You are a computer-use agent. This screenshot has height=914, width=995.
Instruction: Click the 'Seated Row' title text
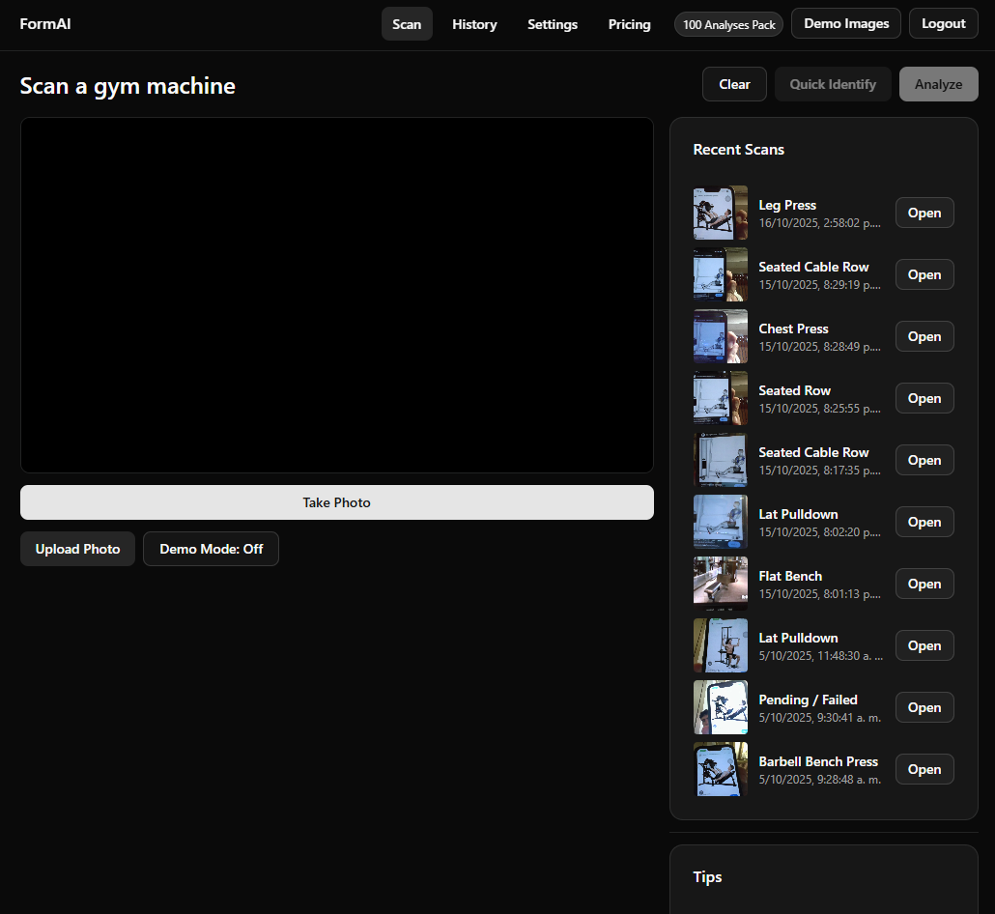[794, 391]
